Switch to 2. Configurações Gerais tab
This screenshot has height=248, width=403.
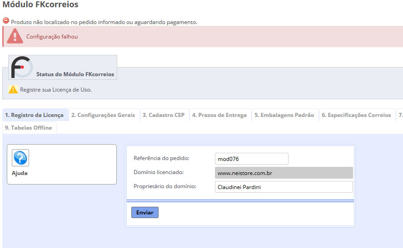point(104,115)
